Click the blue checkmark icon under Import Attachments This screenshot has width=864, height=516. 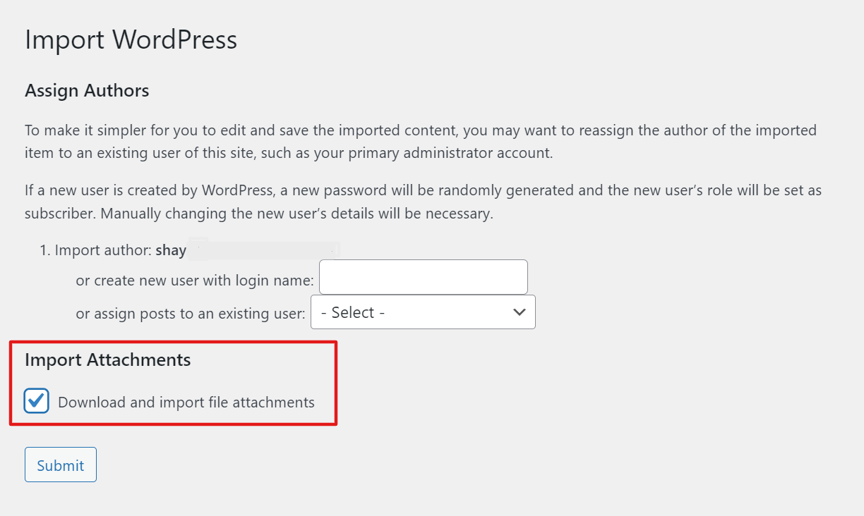37,401
